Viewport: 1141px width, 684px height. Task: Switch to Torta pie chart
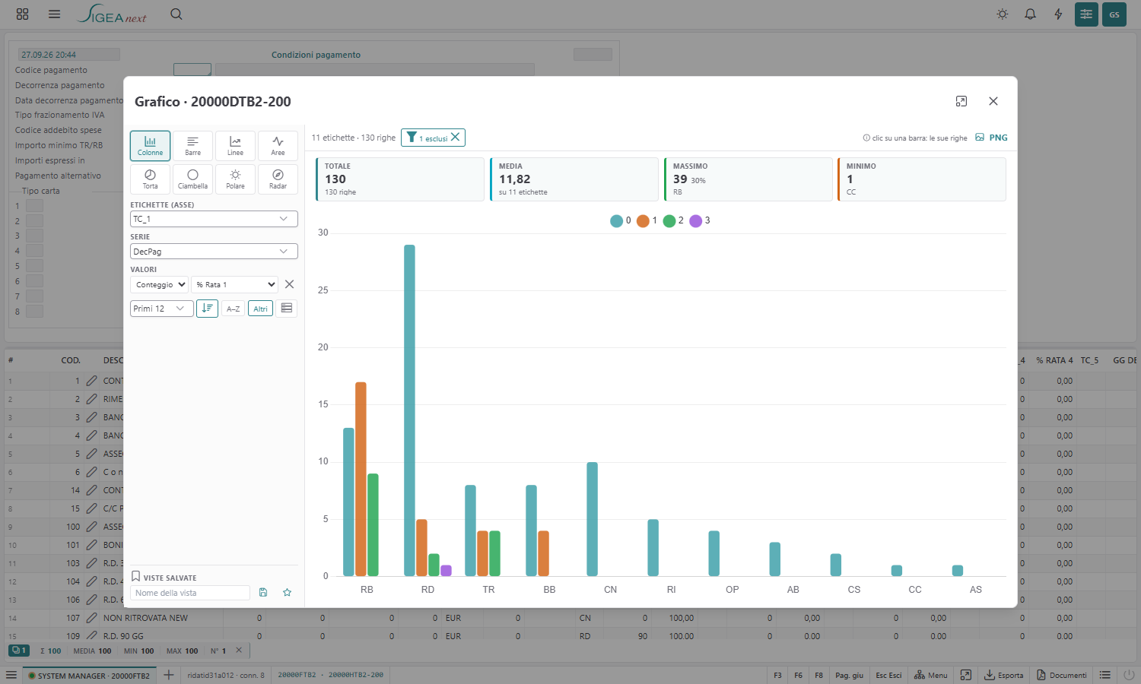pos(150,179)
